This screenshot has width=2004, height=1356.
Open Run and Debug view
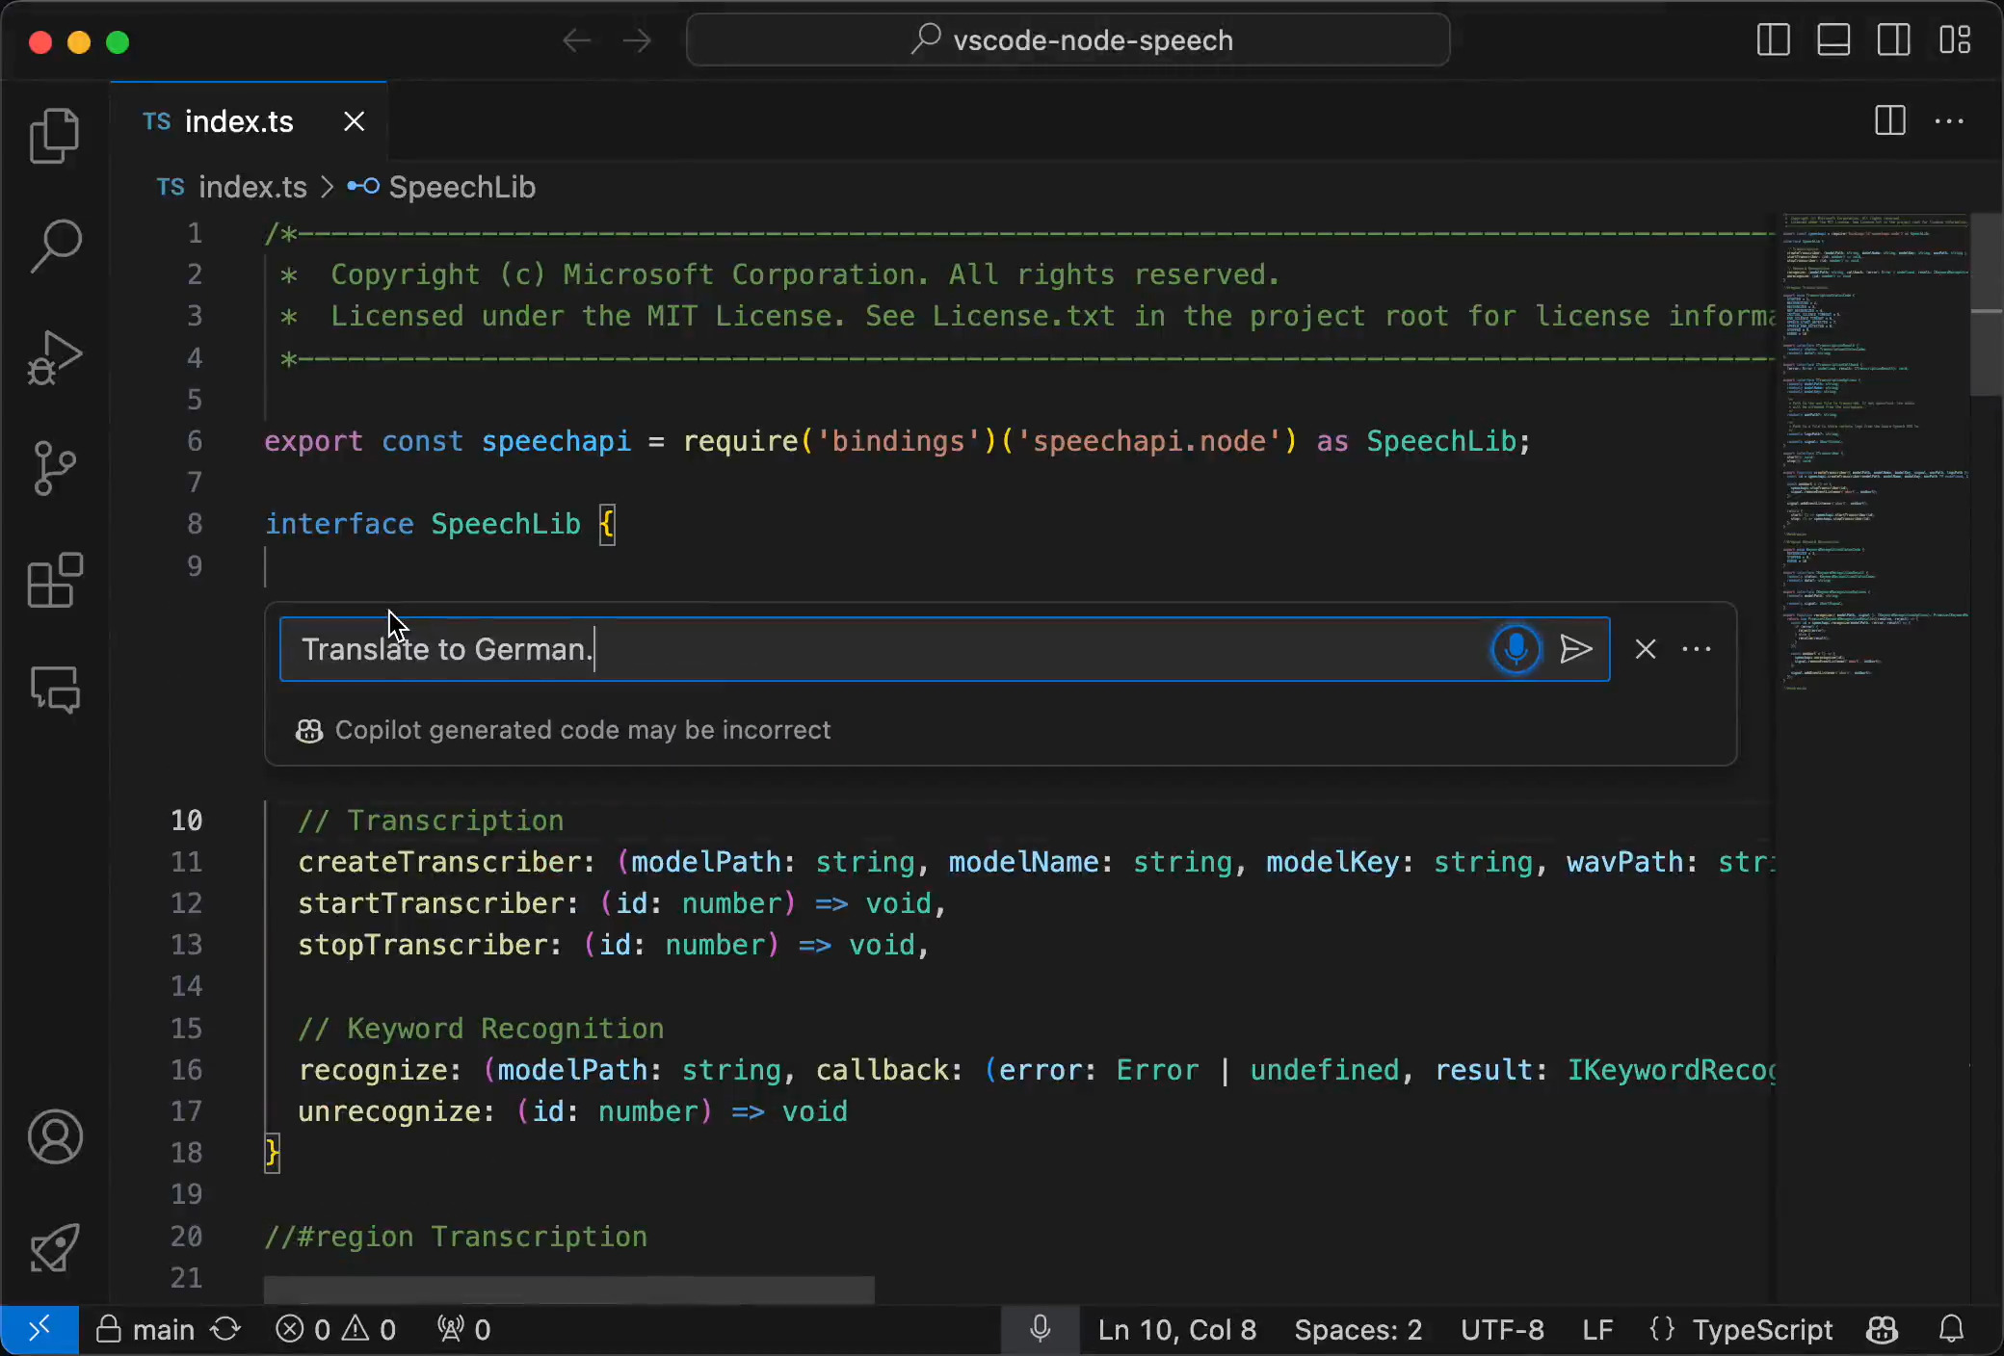tap(55, 357)
